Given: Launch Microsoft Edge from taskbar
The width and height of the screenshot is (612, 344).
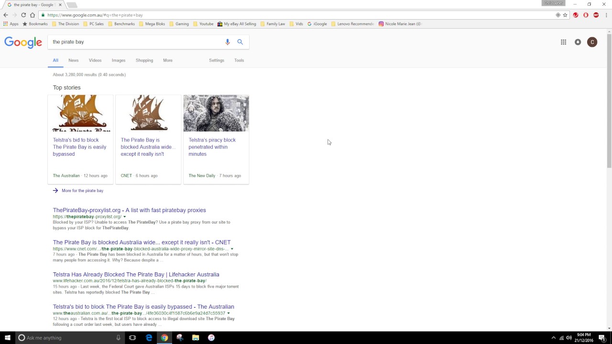Looking at the screenshot, I should 149,338.
